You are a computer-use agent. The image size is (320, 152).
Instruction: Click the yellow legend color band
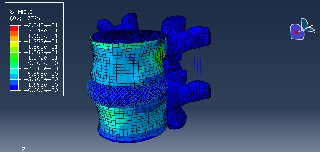coord(14,44)
